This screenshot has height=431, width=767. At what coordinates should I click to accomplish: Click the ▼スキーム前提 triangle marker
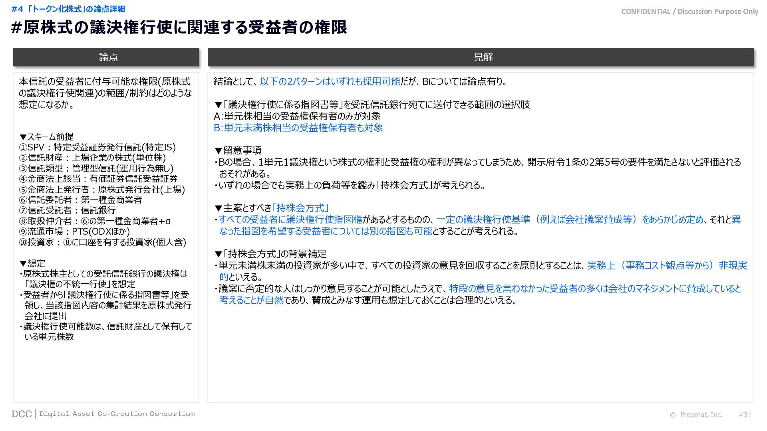(x=23, y=137)
